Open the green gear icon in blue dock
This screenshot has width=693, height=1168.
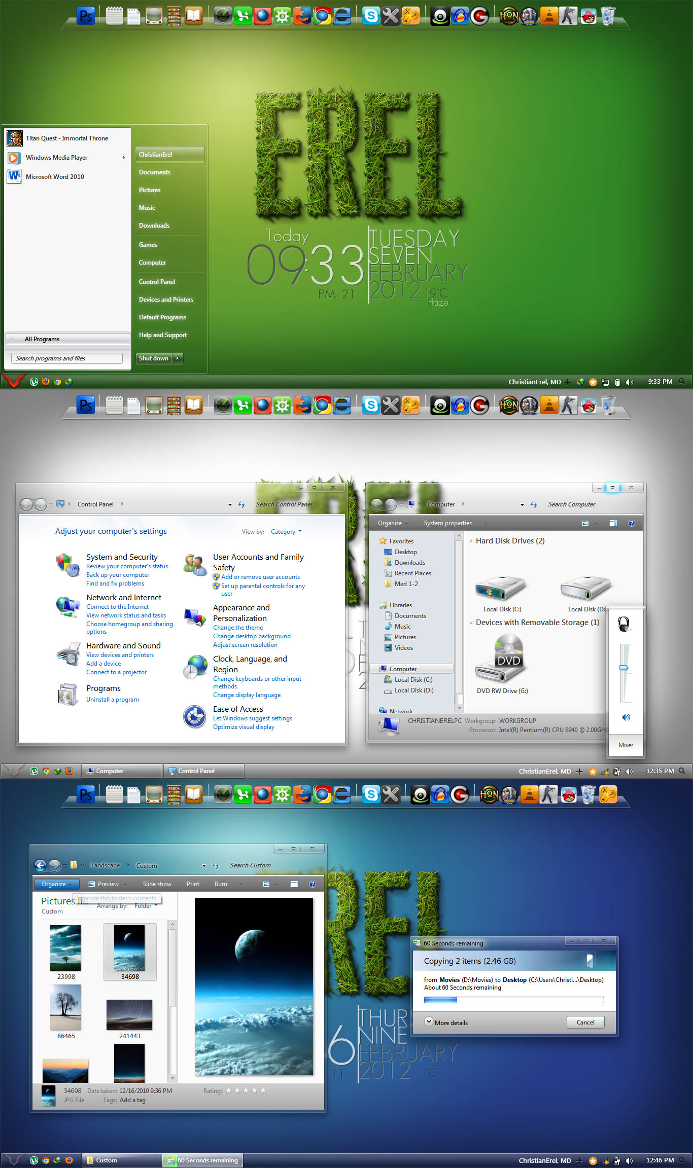point(282,795)
